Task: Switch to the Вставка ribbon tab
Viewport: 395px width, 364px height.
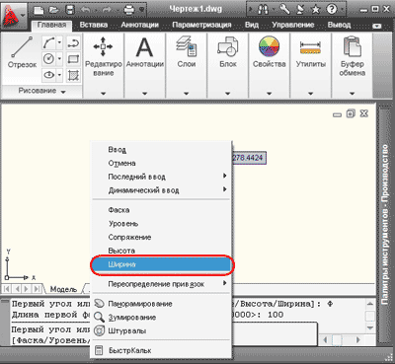Action: [x=94, y=25]
